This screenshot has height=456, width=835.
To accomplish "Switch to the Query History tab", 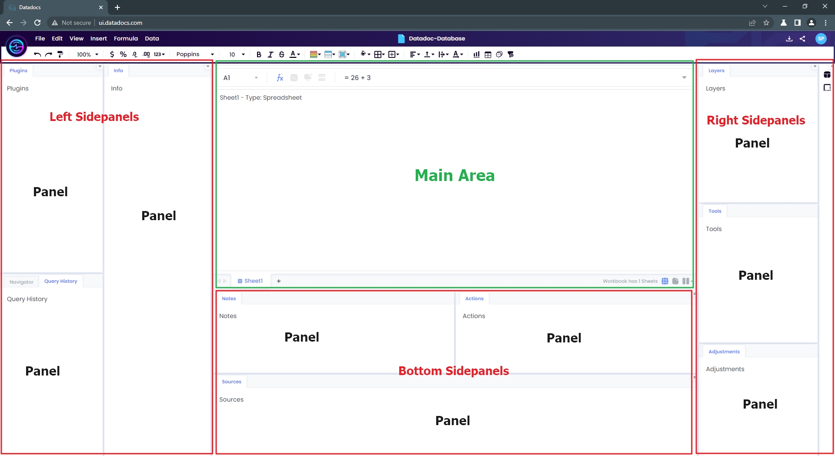I will [60, 281].
